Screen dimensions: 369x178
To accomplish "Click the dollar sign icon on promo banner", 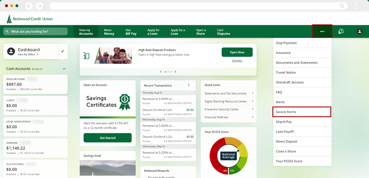I will pos(86,56).
